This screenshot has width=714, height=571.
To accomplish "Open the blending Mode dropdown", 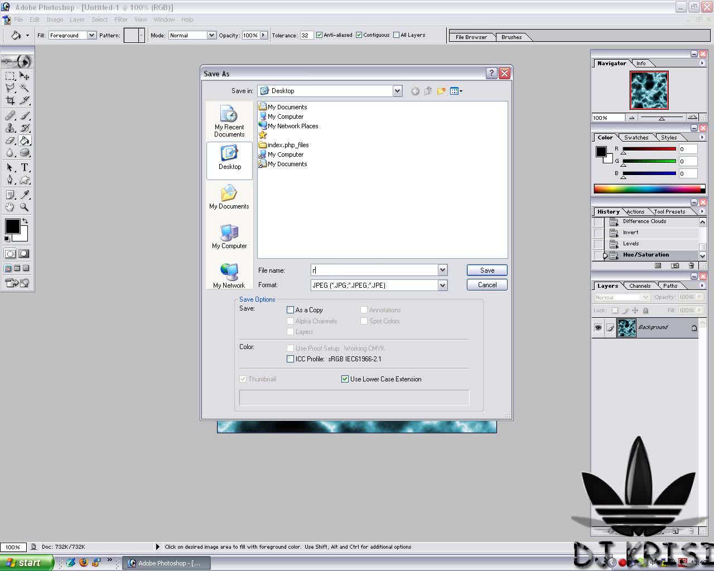I will [x=211, y=35].
